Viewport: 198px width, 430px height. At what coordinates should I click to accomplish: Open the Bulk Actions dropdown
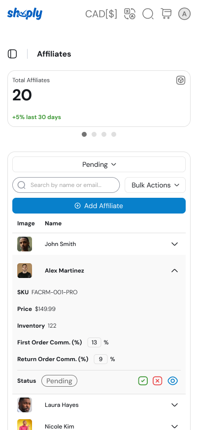155,185
